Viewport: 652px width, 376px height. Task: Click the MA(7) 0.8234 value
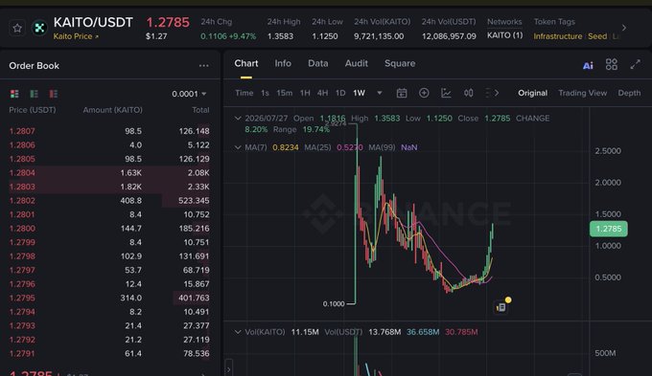click(x=286, y=147)
